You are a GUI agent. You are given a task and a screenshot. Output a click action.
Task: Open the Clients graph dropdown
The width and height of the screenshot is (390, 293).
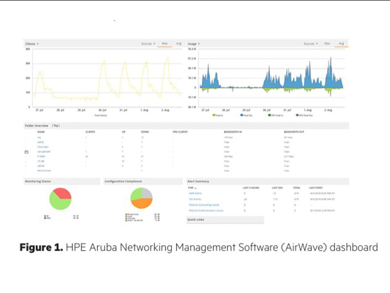point(32,43)
